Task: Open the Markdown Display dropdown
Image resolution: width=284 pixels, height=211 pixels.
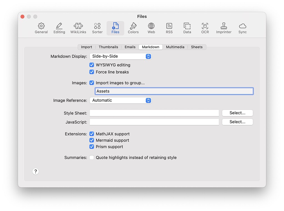Action: [x=120, y=56]
